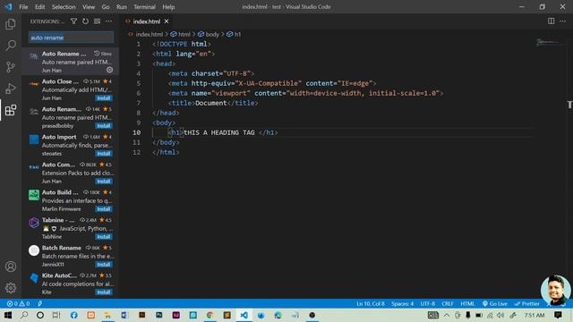Install the Auto Close Tag extension
The height and width of the screenshot is (322, 573).
(x=104, y=97)
